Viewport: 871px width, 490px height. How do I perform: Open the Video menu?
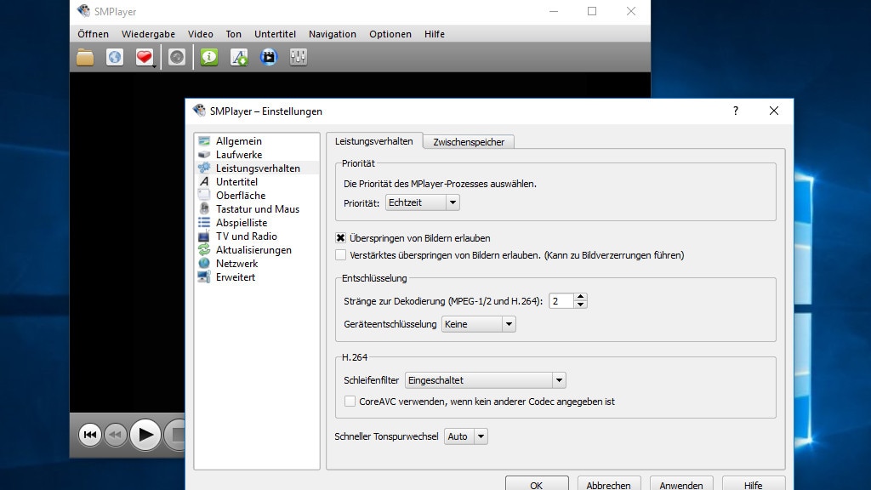click(x=201, y=34)
